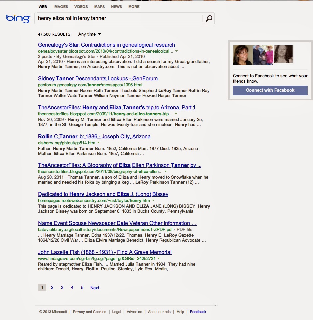Switch to the NEWS tab
The height and width of the screenshot is (320, 313).
pos(116,7)
